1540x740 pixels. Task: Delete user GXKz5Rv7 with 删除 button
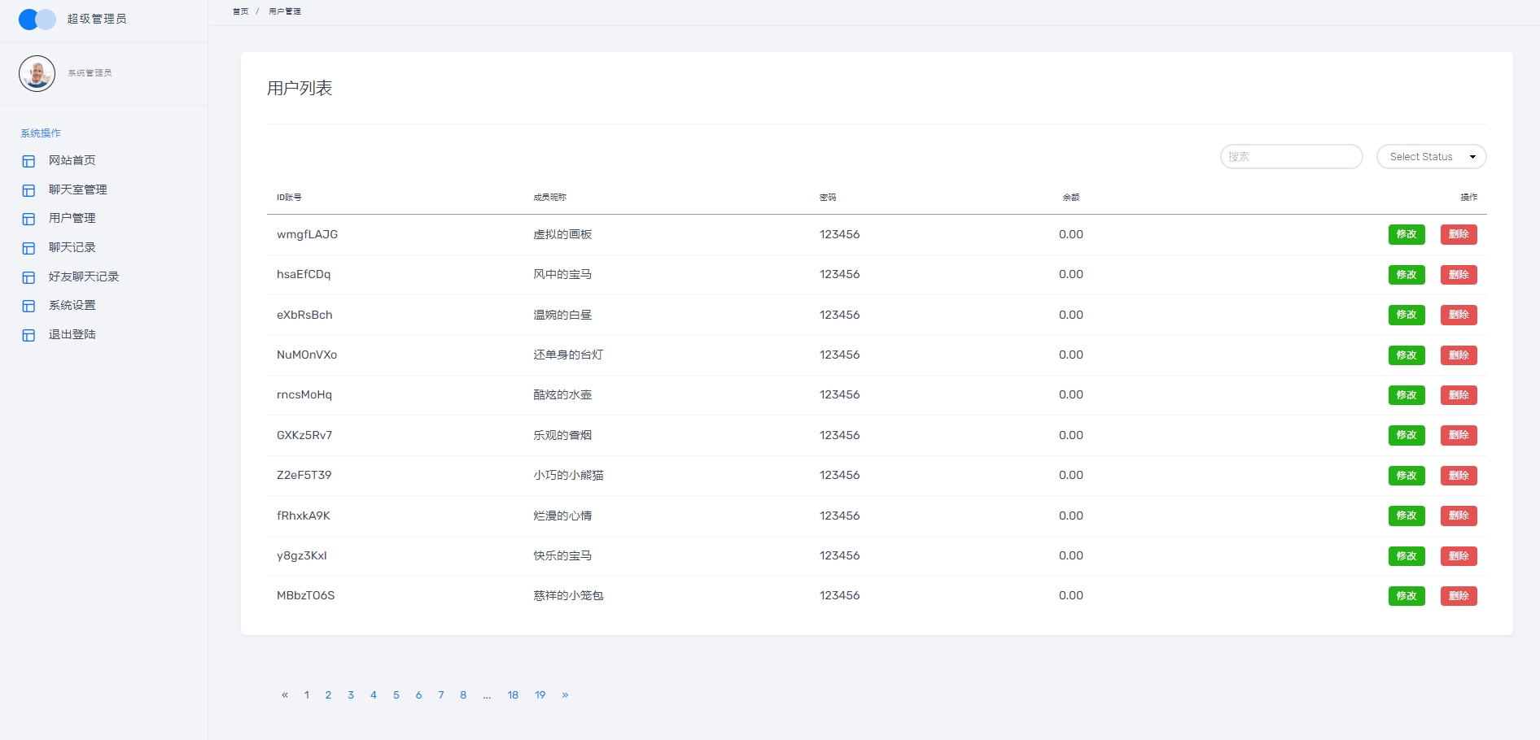click(1458, 435)
